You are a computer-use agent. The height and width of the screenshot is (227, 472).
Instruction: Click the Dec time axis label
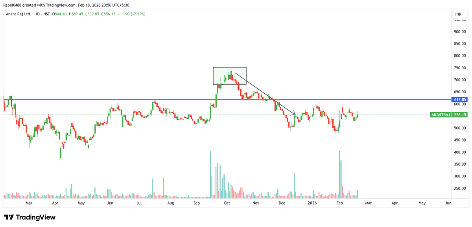[282, 203]
